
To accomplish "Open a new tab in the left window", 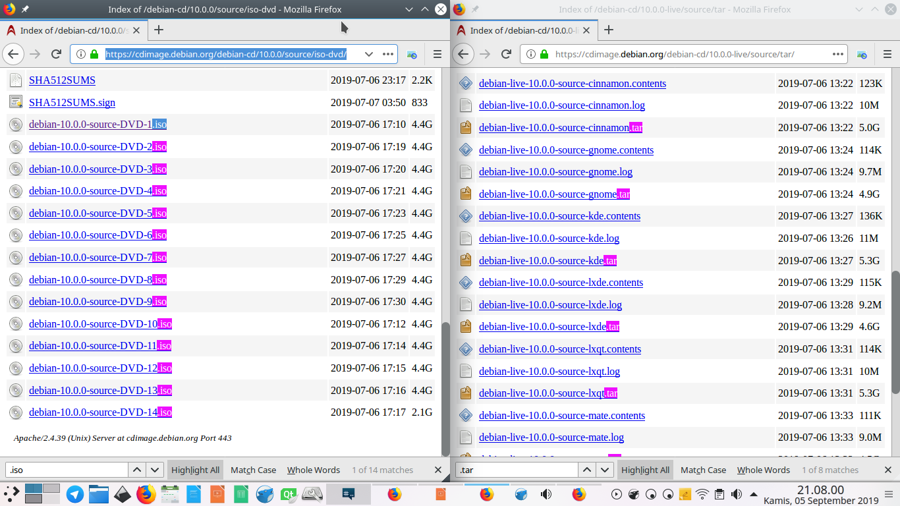I will coord(159,30).
